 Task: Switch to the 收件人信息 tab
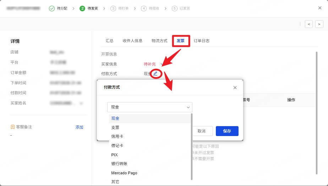[132, 41]
